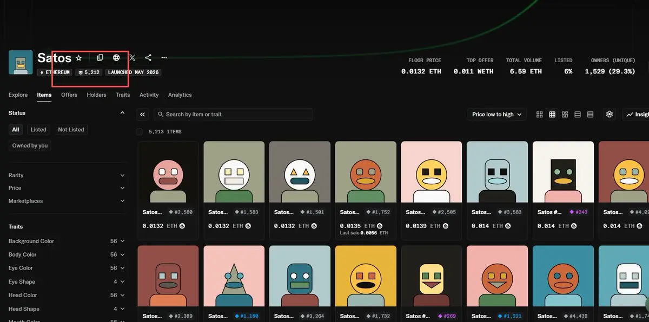This screenshot has height=322, width=649.
Task: Check the select-all items checkbox
Action: [x=140, y=132]
